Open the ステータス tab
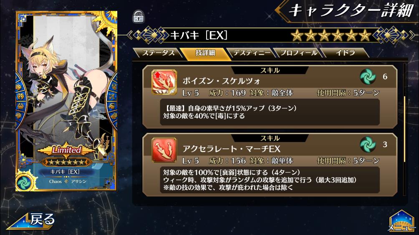This screenshot has height=235, width=419. point(158,53)
